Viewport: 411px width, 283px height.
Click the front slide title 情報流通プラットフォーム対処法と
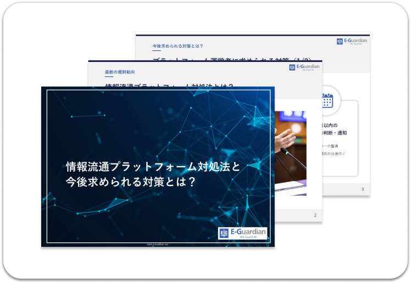(153, 167)
